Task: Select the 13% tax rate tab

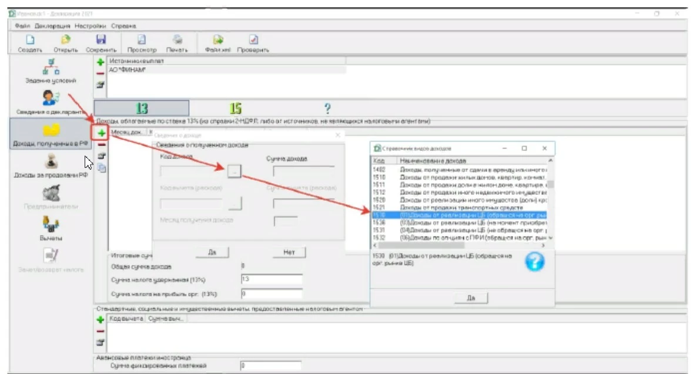Action: [142, 108]
